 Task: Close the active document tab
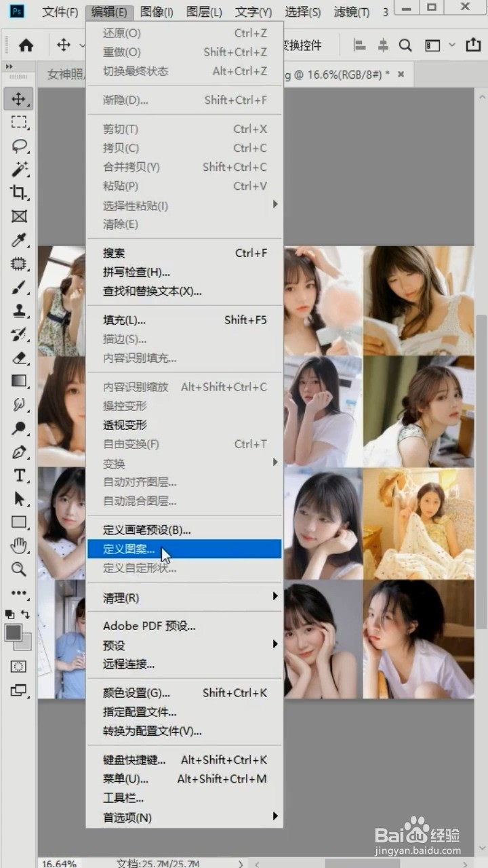[x=401, y=74]
